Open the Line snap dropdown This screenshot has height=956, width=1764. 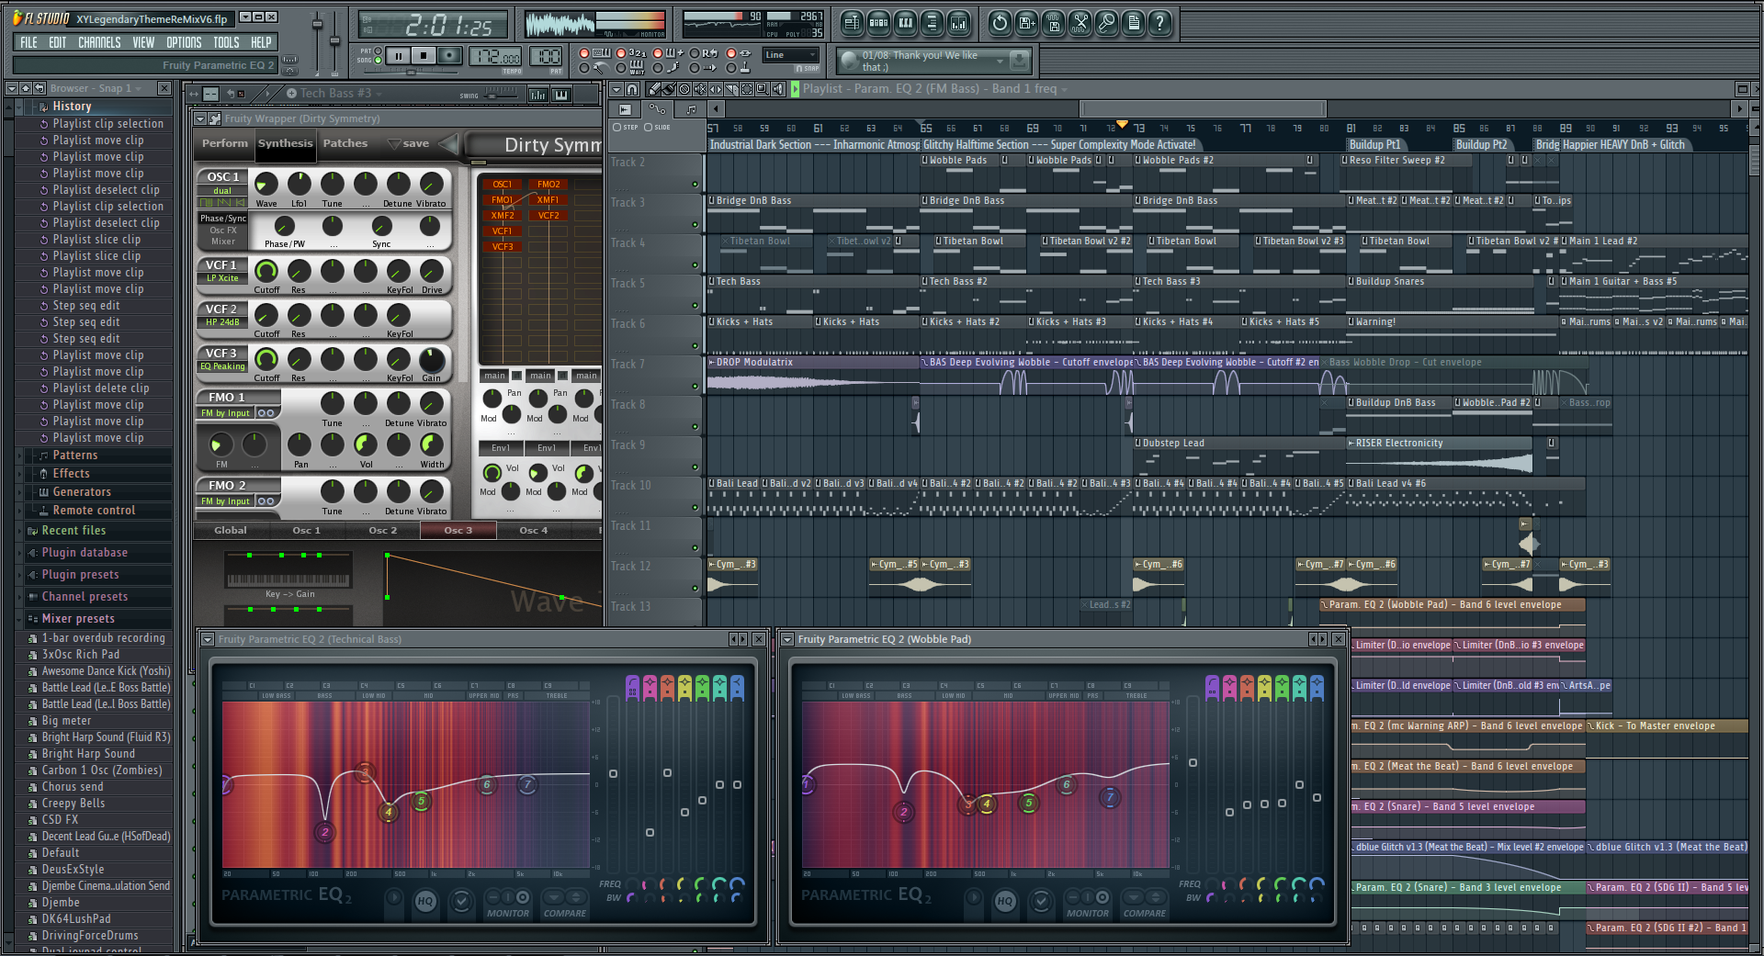click(x=791, y=55)
